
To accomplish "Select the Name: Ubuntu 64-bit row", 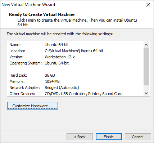I will click(75, 45).
